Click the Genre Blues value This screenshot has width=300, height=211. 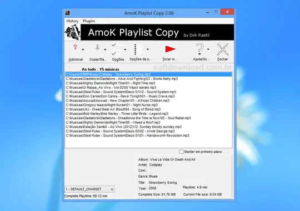pos(153,177)
